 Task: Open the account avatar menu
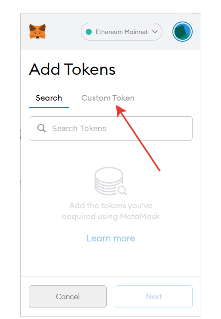182,32
